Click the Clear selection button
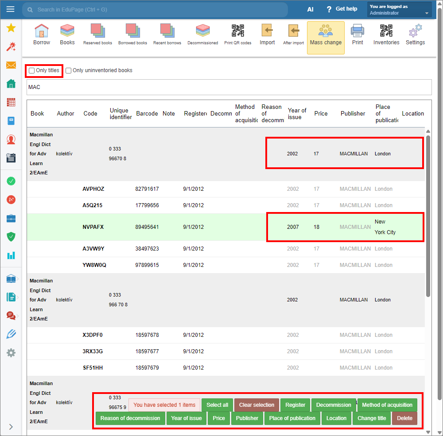 [x=256, y=405]
